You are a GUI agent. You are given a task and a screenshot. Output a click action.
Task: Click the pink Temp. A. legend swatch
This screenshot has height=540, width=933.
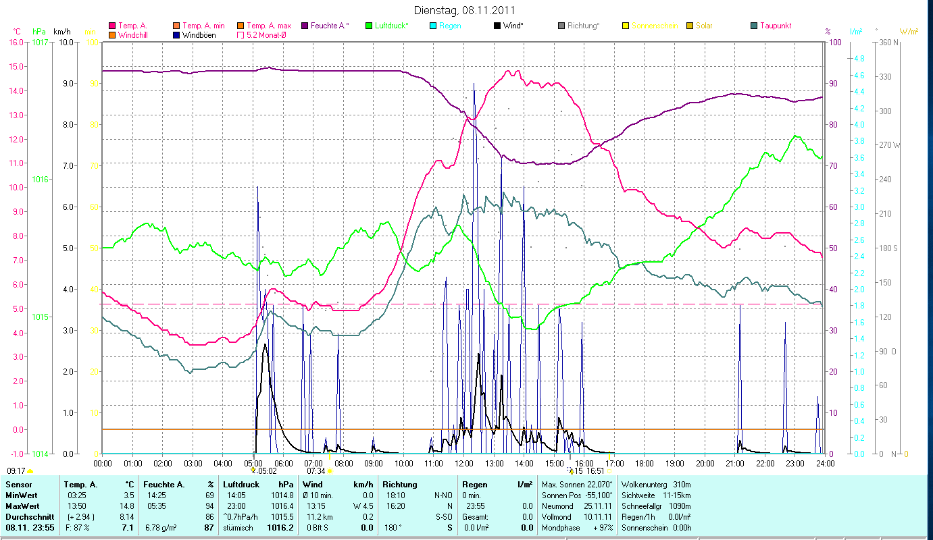coord(112,26)
